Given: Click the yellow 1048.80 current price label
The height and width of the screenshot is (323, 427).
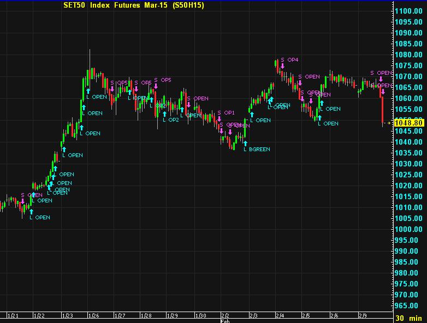Looking at the screenshot, I should point(408,123).
